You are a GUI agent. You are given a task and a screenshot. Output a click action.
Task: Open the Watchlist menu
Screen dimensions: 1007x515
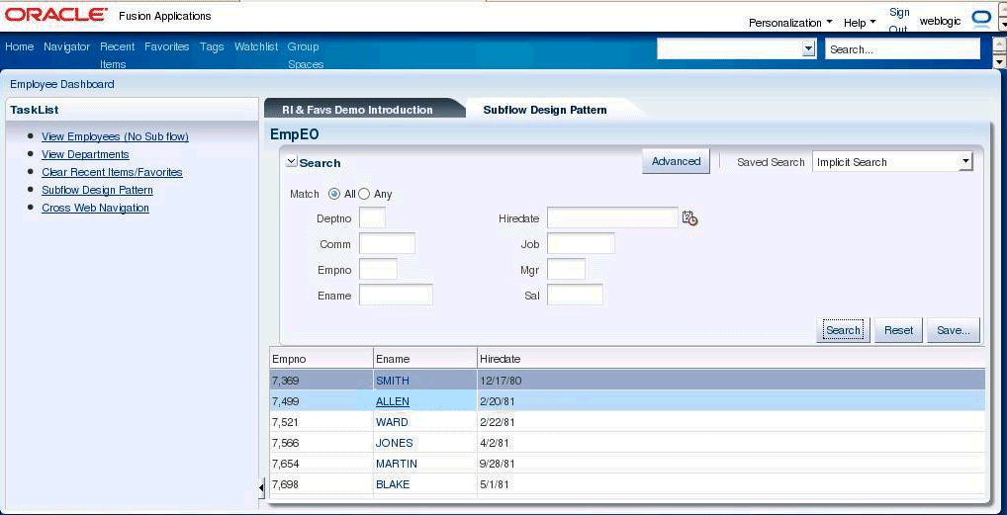pos(256,46)
